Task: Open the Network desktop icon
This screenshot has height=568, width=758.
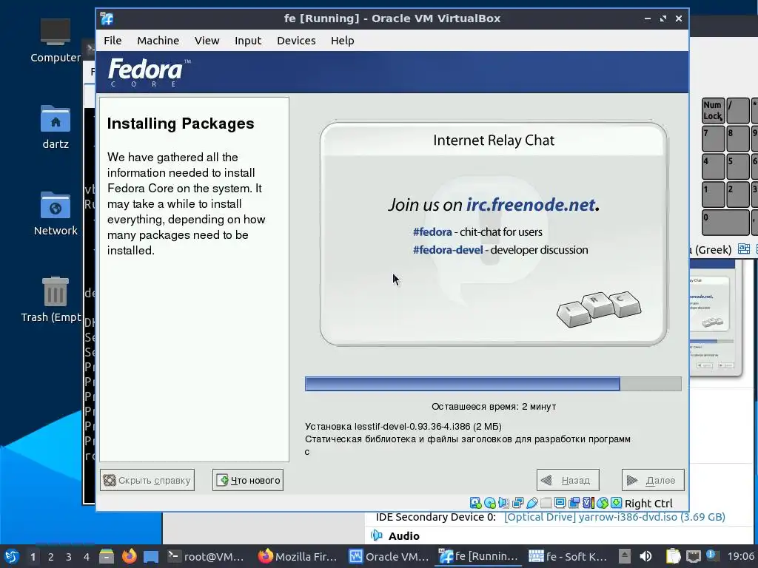Action: coord(55,214)
